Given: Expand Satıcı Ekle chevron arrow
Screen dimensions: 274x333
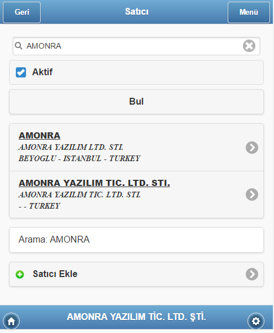Looking at the screenshot, I should (252, 274).
